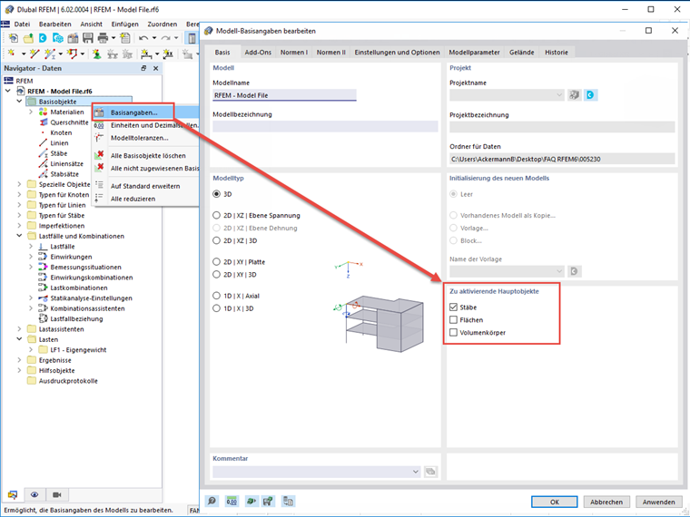
Task: Enable the Stäbe checkbox
Action: [x=453, y=307]
